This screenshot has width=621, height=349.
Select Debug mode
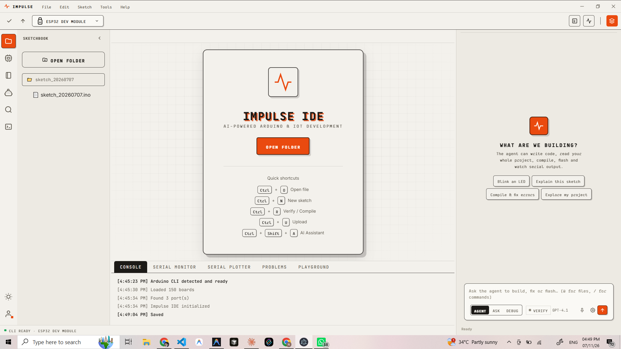(512, 311)
